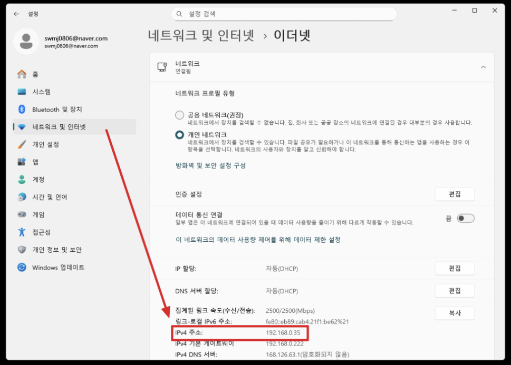Image resolution: width=511 pixels, height=365 pixels.
Task: Open the 계정 settings page
Action: click(x=38, y=180)
